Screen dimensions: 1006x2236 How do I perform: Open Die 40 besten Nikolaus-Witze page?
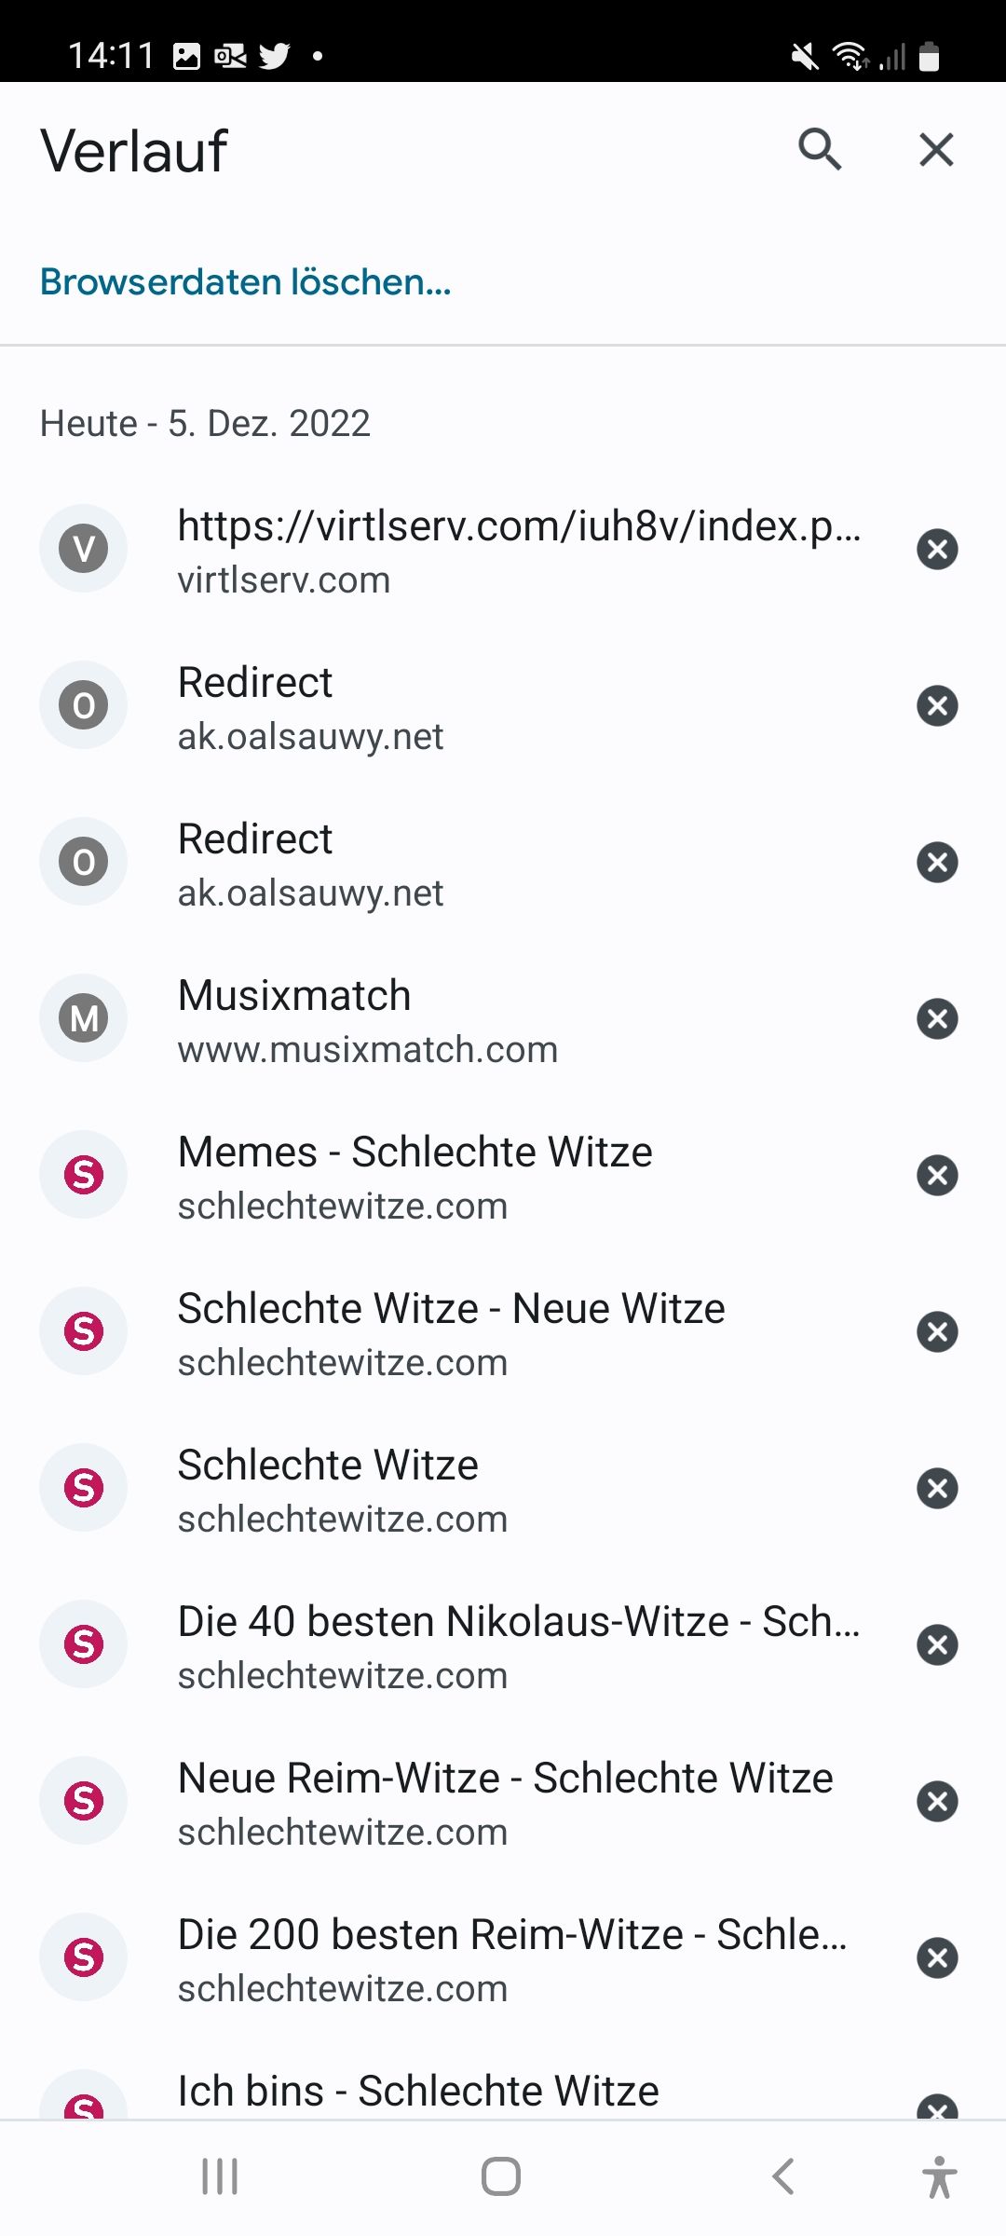[518, 1645]
